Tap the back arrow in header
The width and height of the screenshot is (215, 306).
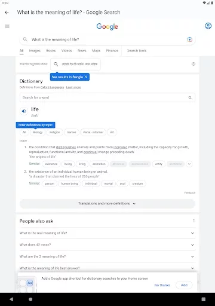(7, 13)
